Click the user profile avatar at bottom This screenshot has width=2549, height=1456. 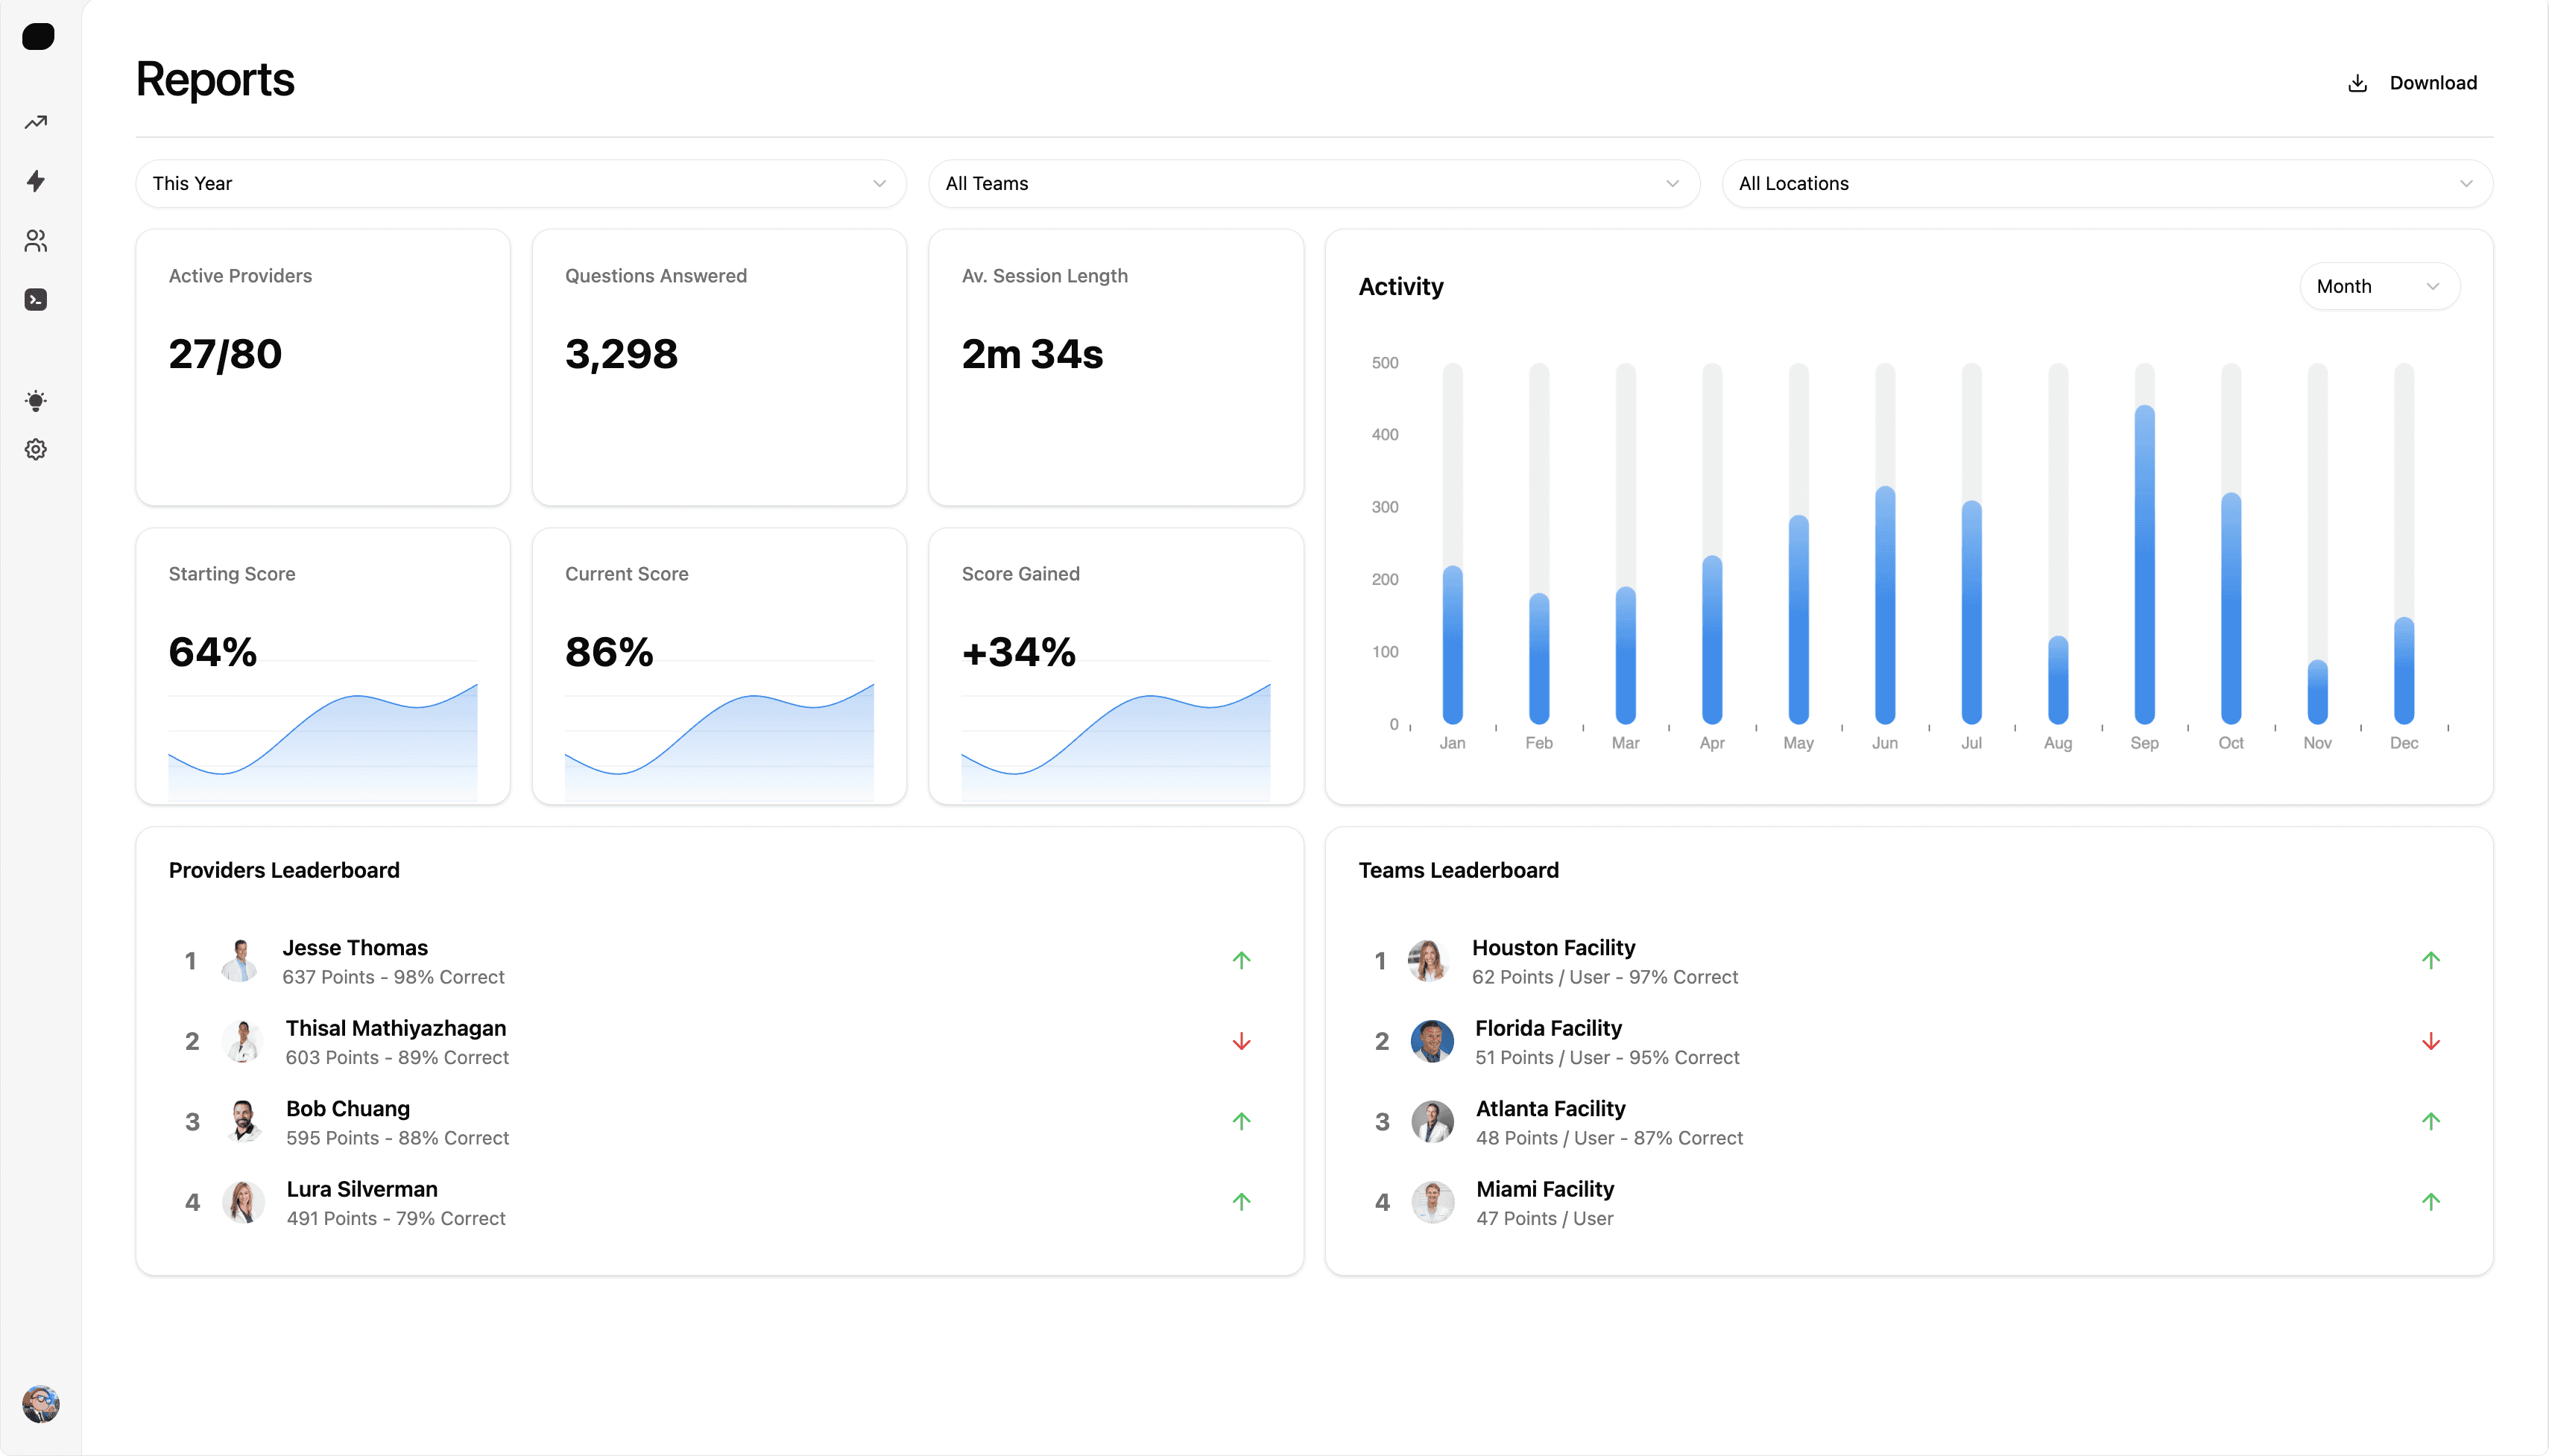[x=40, y=1404]
